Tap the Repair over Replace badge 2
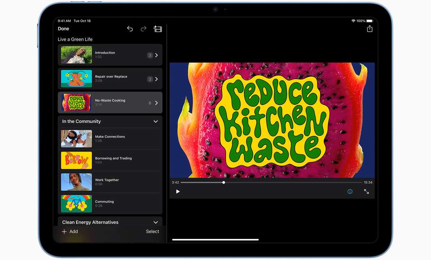 click(150, 79)
